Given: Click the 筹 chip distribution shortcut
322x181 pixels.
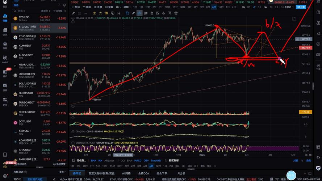Looking at the screenshot, I should [106, 13].
